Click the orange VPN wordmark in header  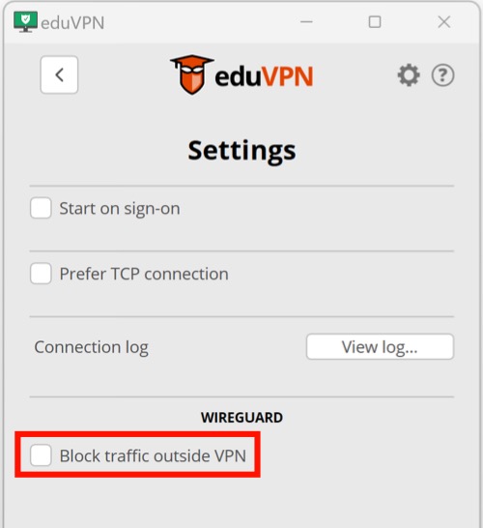click(x=287, y=76)
